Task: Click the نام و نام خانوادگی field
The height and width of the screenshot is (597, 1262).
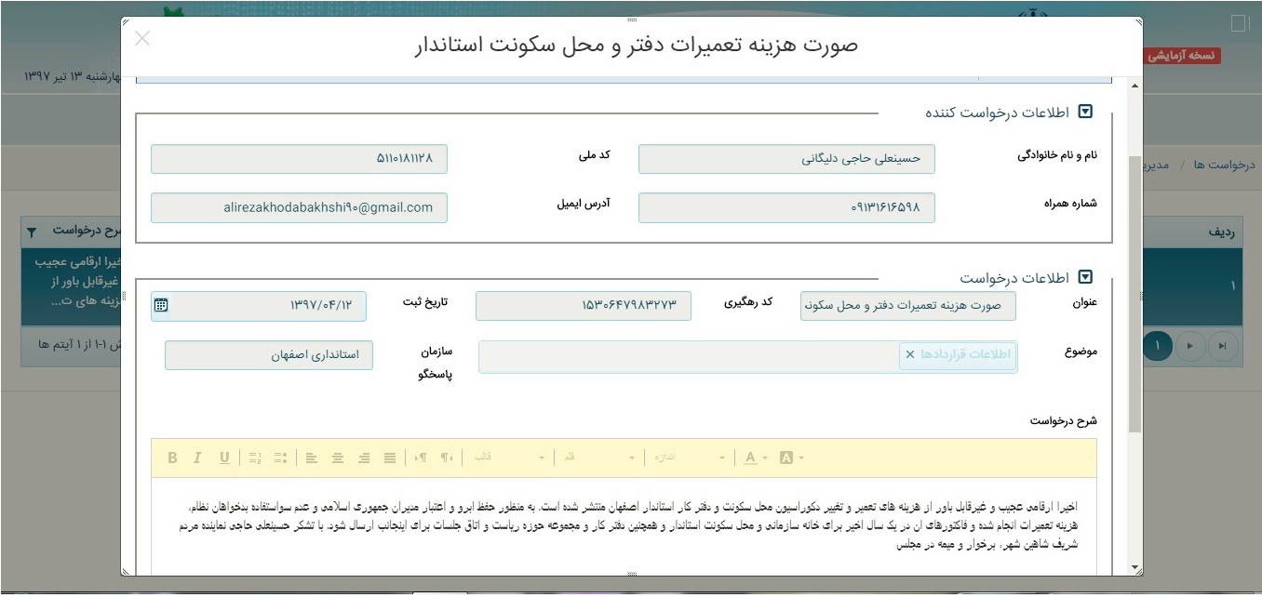Action: (786, 159)
